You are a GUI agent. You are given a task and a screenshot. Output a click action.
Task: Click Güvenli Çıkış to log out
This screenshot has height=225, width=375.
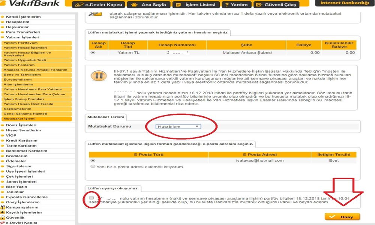(276, 4)
